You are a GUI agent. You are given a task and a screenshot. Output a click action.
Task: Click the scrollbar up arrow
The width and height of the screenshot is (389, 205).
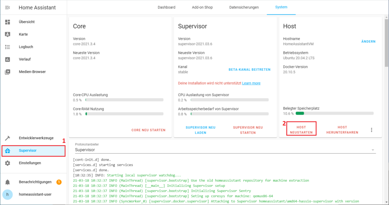pyautogui.click(x=386, y=17)
